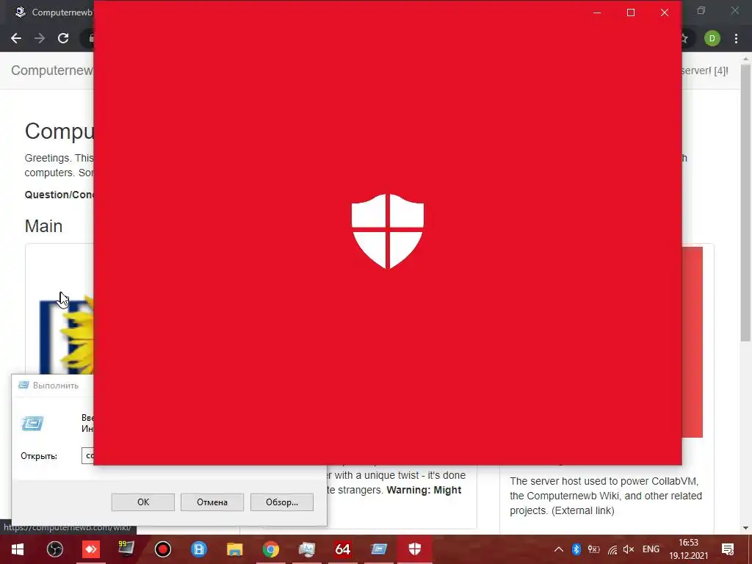This screenshot has height=564, width=752.
Task: Minimize the Windows Security window
Action: pyautogui.click(x=597, y=12)
